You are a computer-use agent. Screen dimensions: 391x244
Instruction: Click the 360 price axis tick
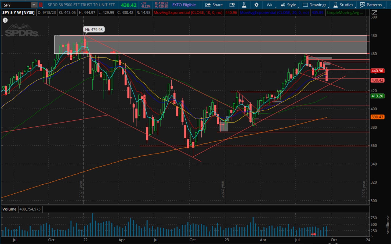(374, 145)
